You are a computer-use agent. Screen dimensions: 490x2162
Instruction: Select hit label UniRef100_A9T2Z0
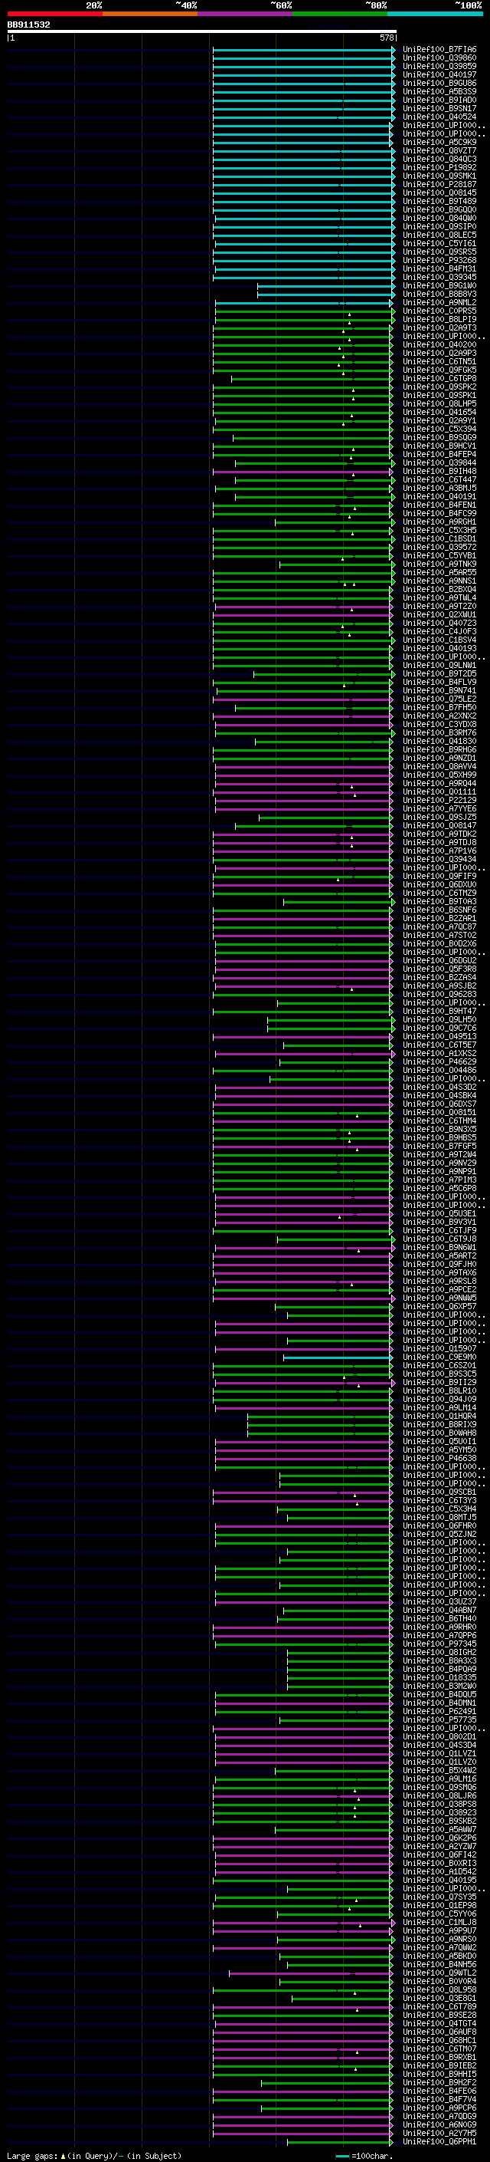(x=439, y=606)
